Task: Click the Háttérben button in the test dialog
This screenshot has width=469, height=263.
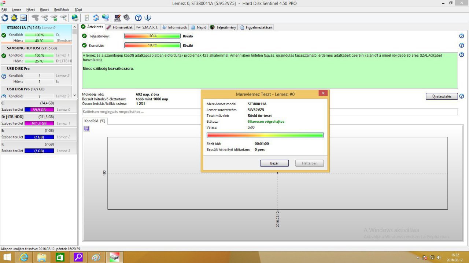Action: click(310, 163)
